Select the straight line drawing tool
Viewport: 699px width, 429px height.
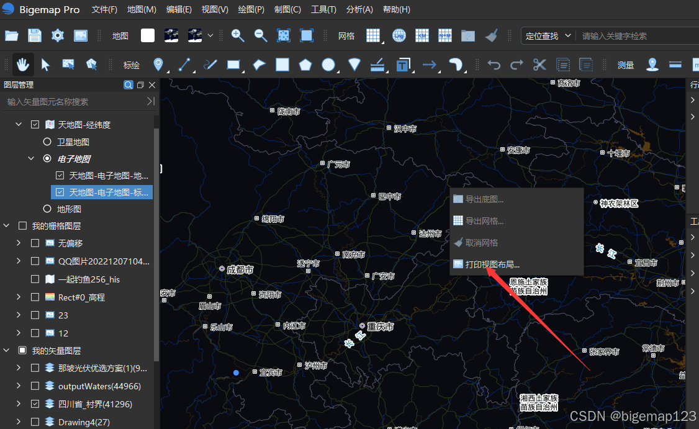pyautogui.click(x=184, y=65)
